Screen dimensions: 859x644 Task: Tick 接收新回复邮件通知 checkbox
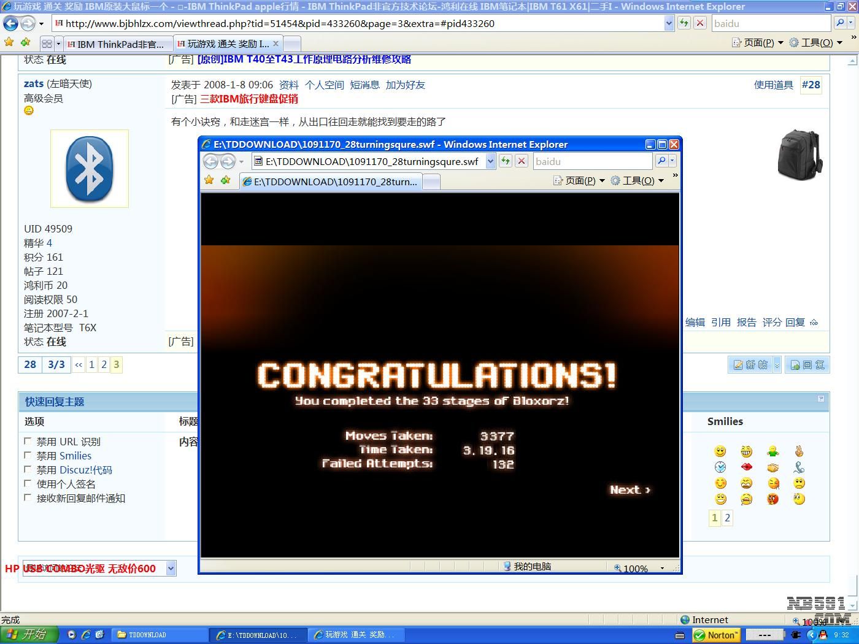click(x=28, y=497)
